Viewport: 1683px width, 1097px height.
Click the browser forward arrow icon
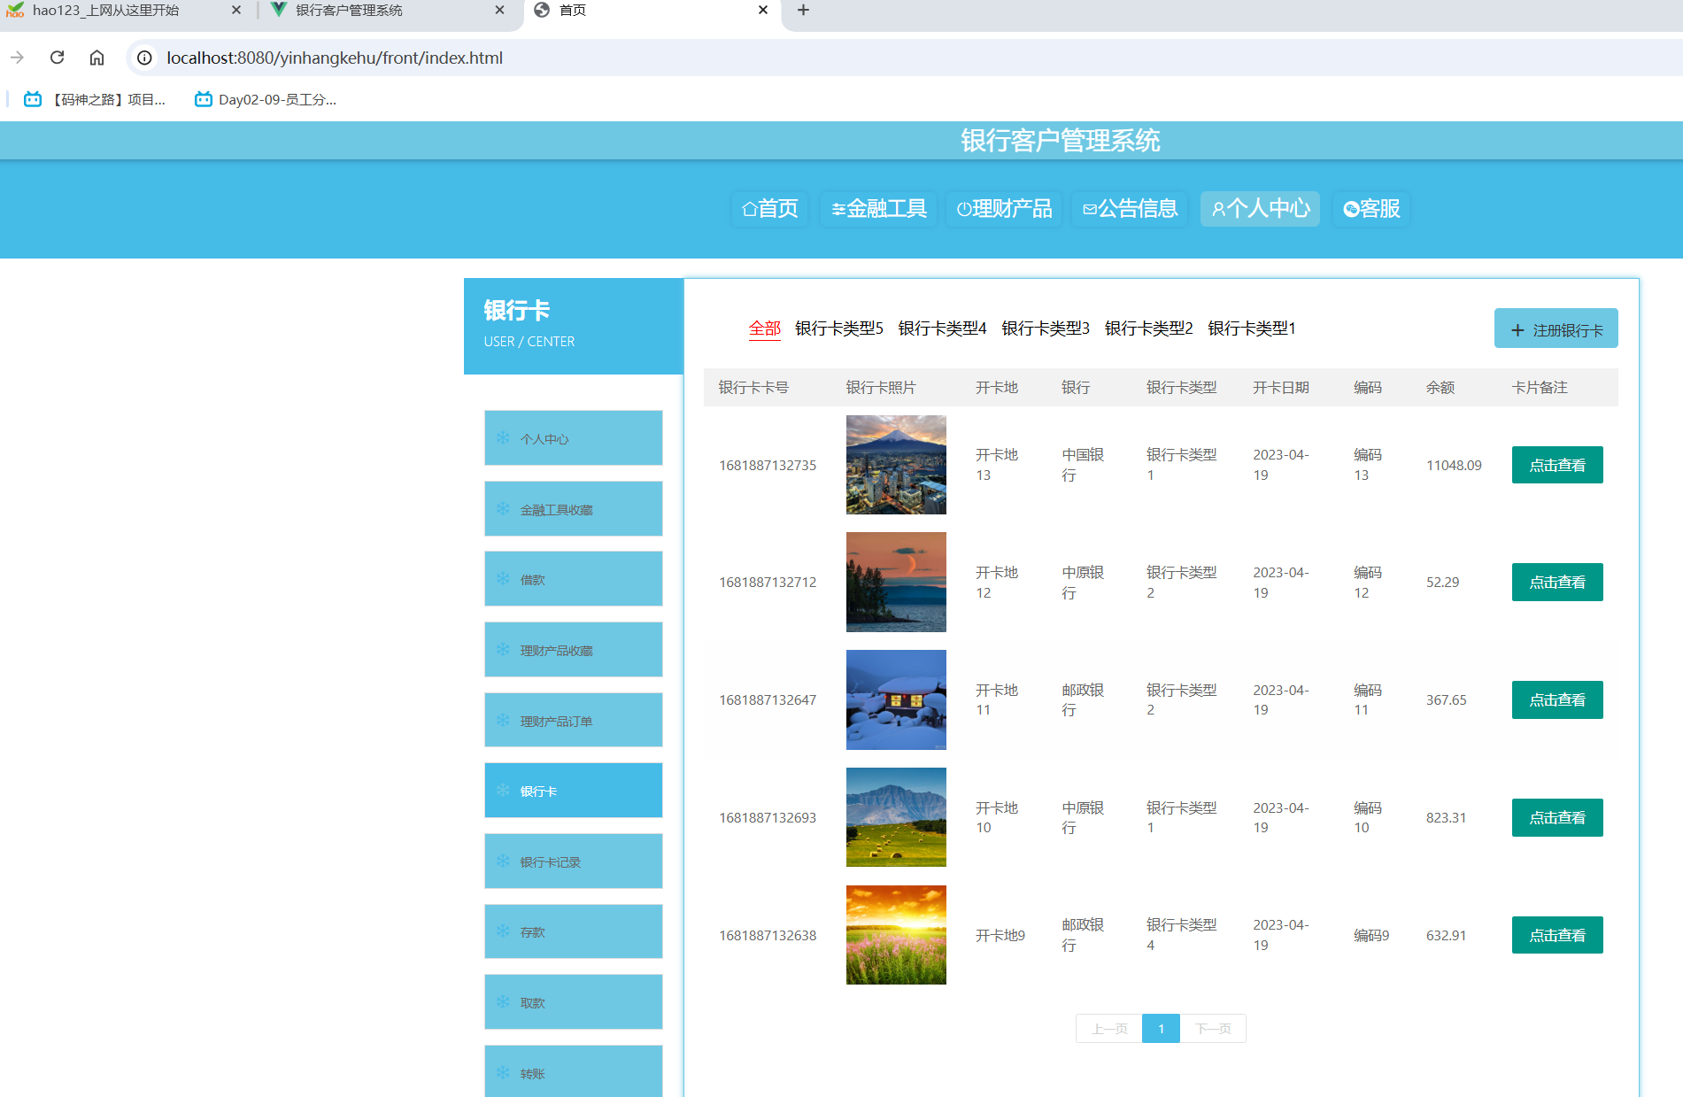[x=18, y=58]
